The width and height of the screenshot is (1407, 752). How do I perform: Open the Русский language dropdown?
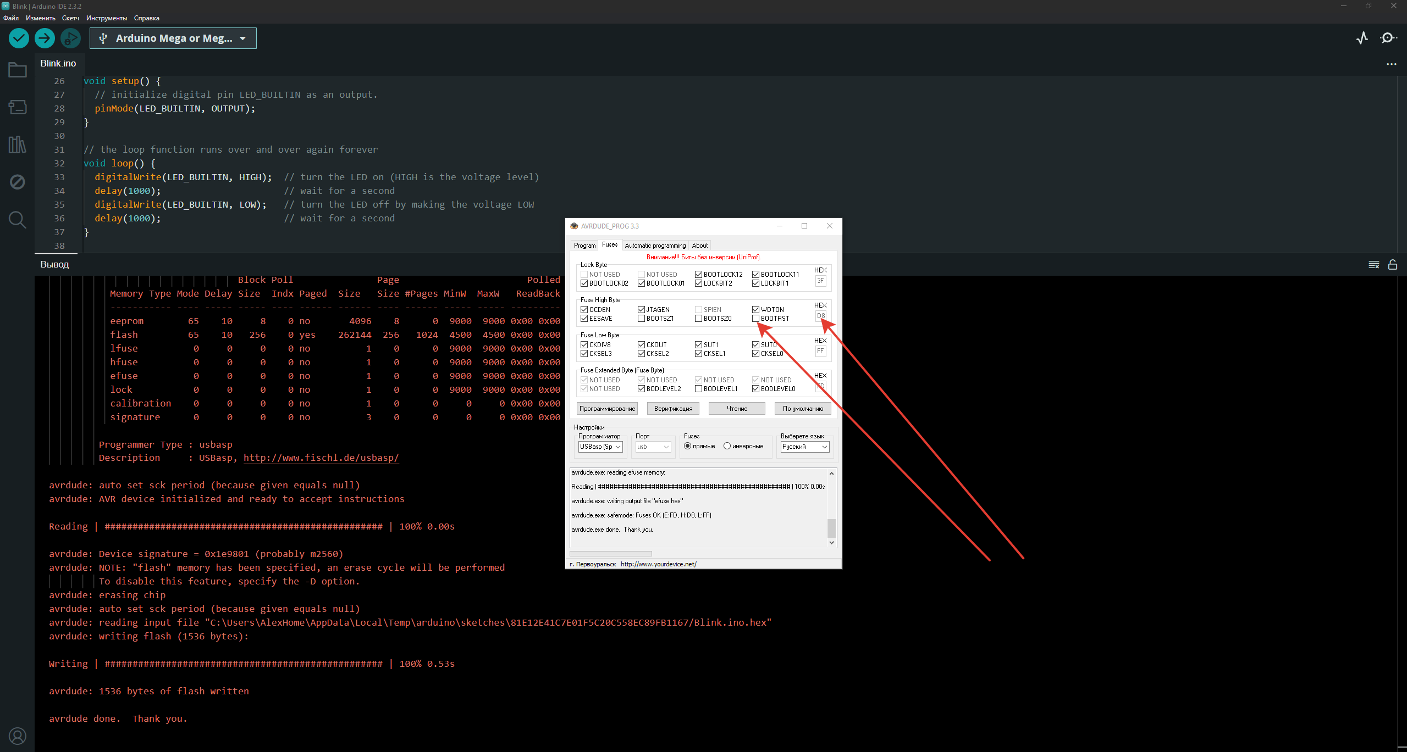[x=805, y=447]
